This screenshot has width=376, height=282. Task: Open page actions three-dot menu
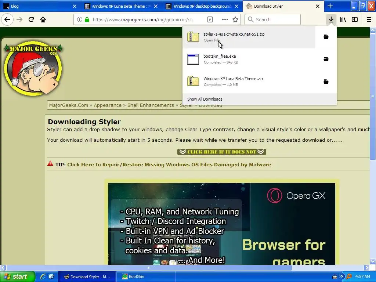[x=225, y=19]
